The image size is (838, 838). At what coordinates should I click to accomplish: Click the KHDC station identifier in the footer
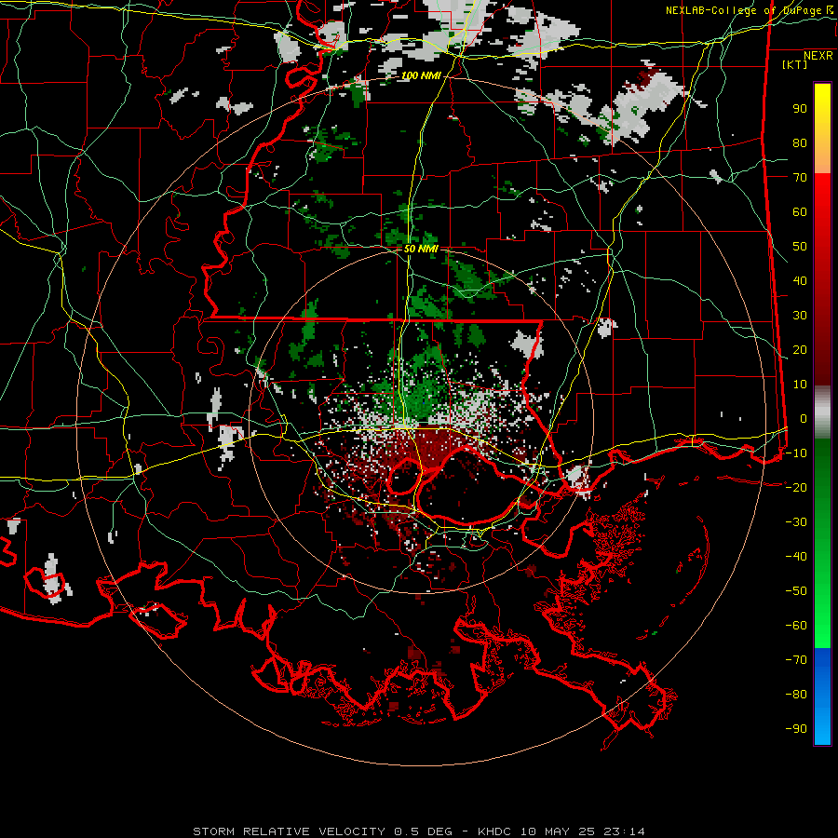[495, 831]
